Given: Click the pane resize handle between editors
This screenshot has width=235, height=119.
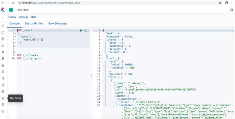Looking at the screenshot, I should 91,75.
